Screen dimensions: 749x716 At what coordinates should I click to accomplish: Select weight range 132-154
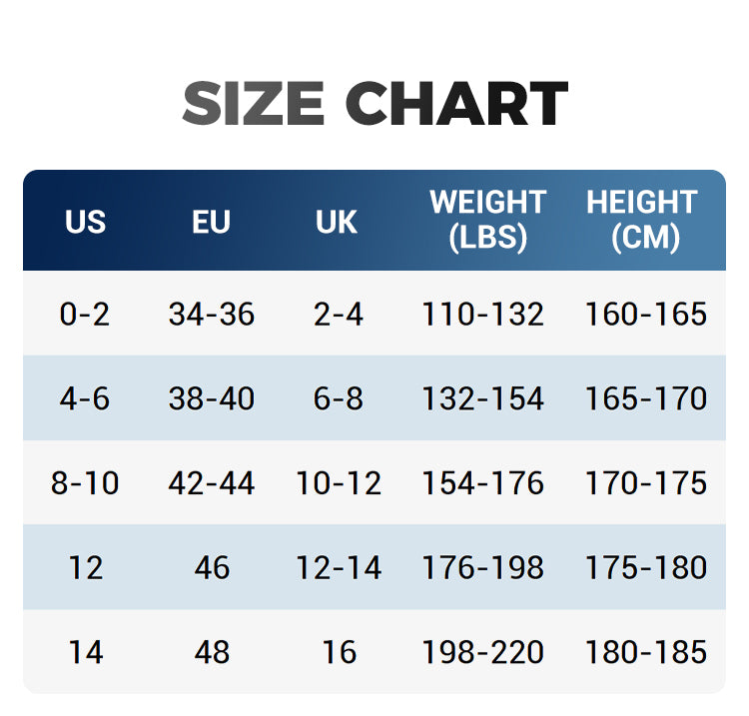pos(483,398)
